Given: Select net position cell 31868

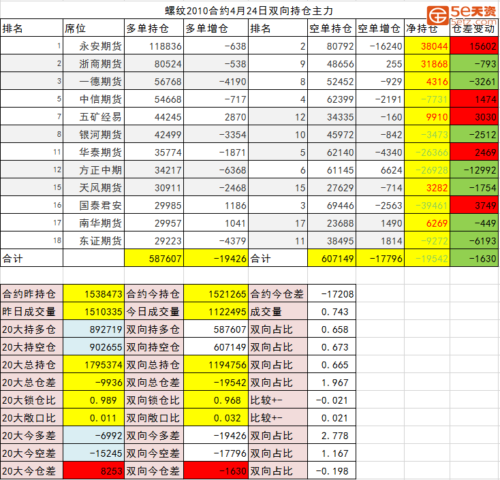Looking at the screenshot, I should point(427,64).
